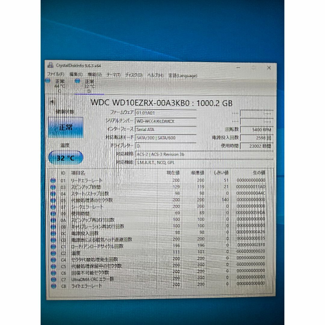Click the status orb for ID 0A row
The height and width of the screenshot is (325, 325).
tap(53, 220)
